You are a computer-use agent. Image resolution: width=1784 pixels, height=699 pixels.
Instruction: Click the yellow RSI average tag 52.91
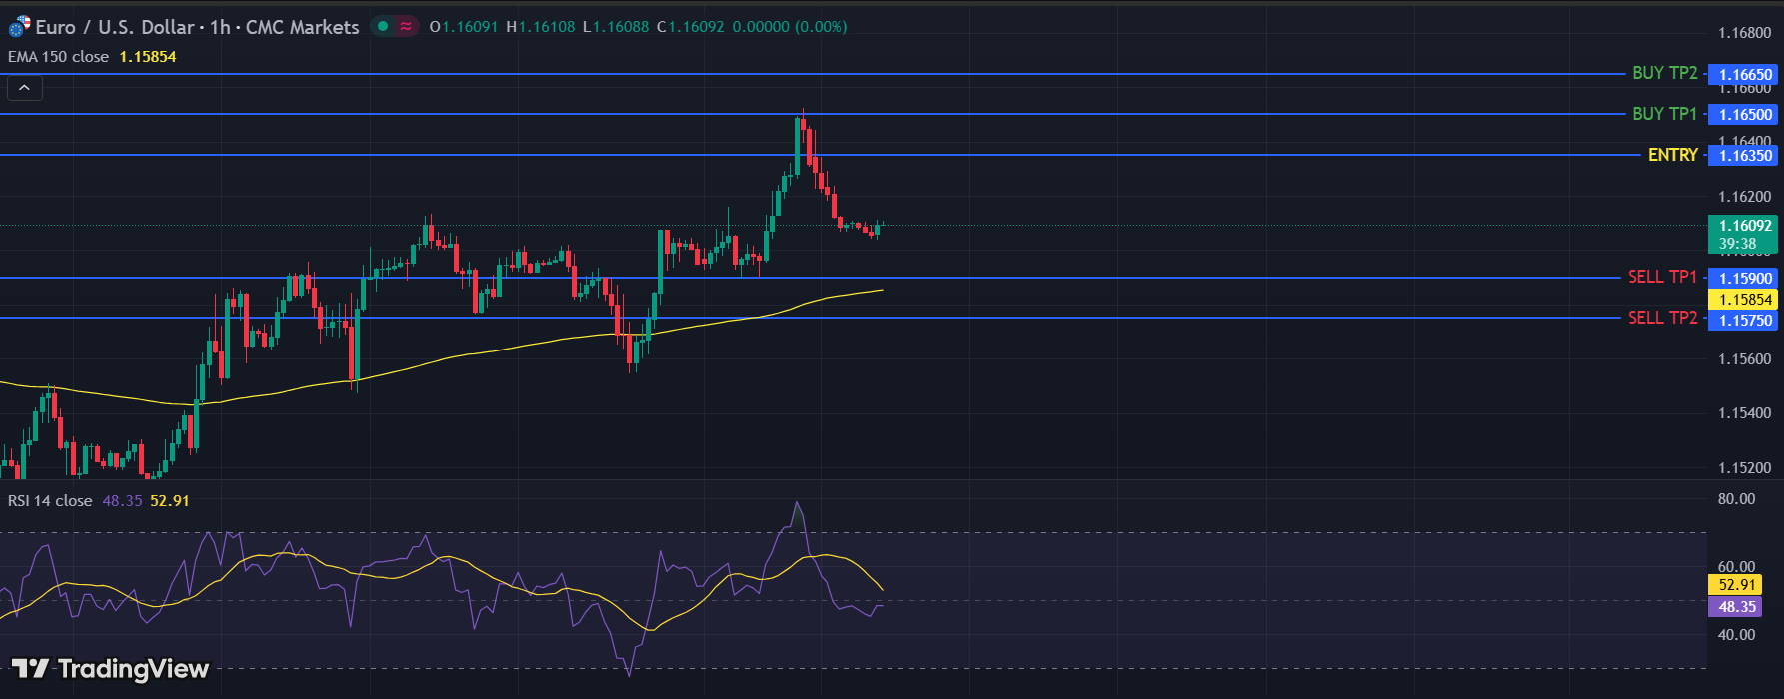(1736, 585)
